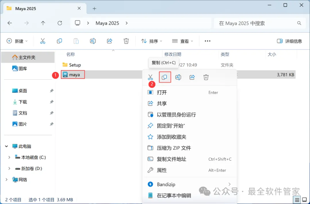Choose 在记事本中编辑 menu entry

189,195
